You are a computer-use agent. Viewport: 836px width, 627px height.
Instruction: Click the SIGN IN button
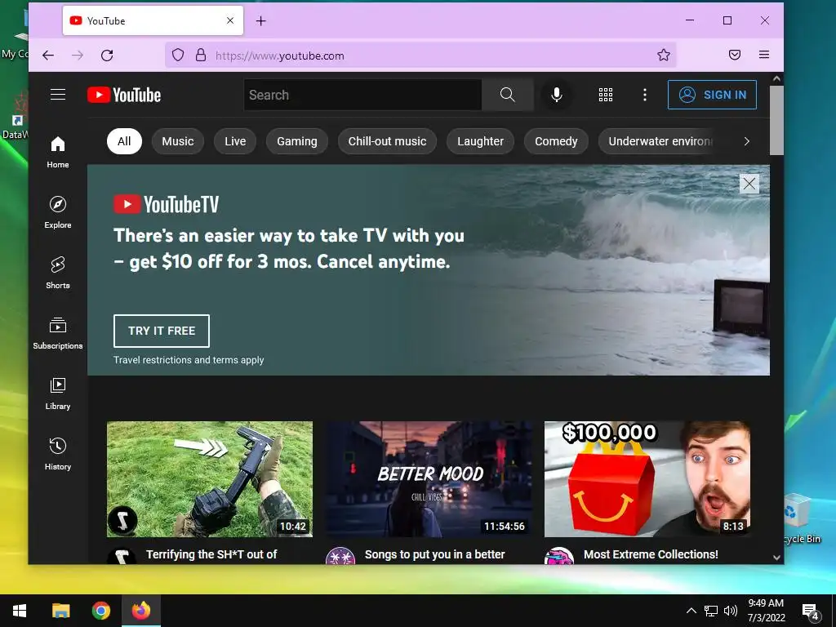click(x=712, y=95)
